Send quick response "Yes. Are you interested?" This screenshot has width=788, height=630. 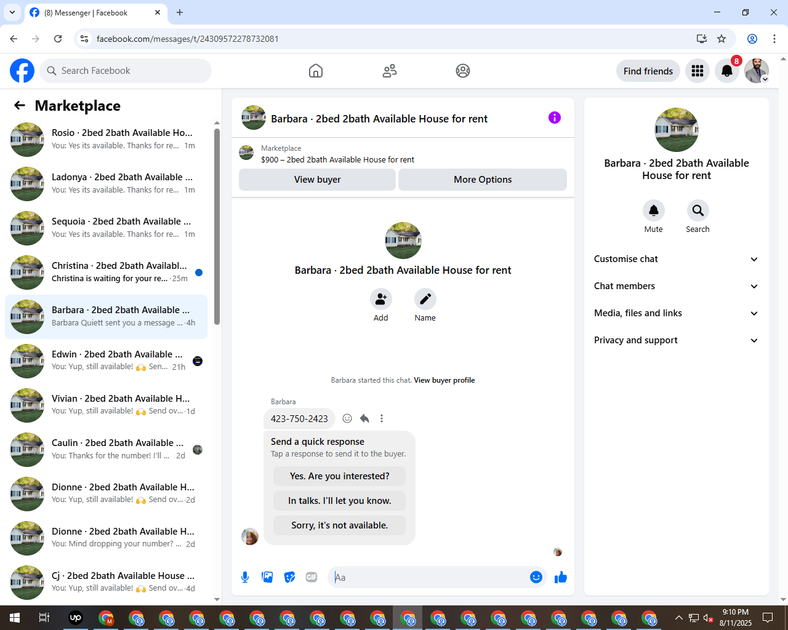tap(339, 476)
